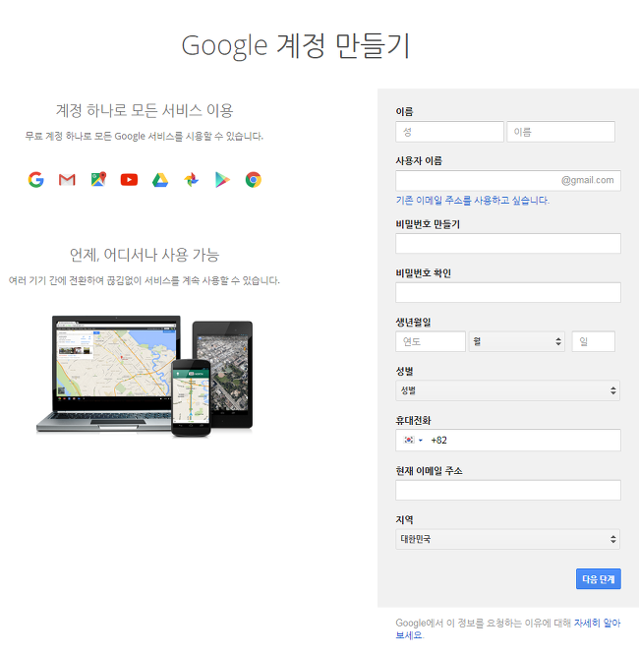Click the Google Maps icon
The height and width of the screenshot is (655, 639).
pos(98,180)
